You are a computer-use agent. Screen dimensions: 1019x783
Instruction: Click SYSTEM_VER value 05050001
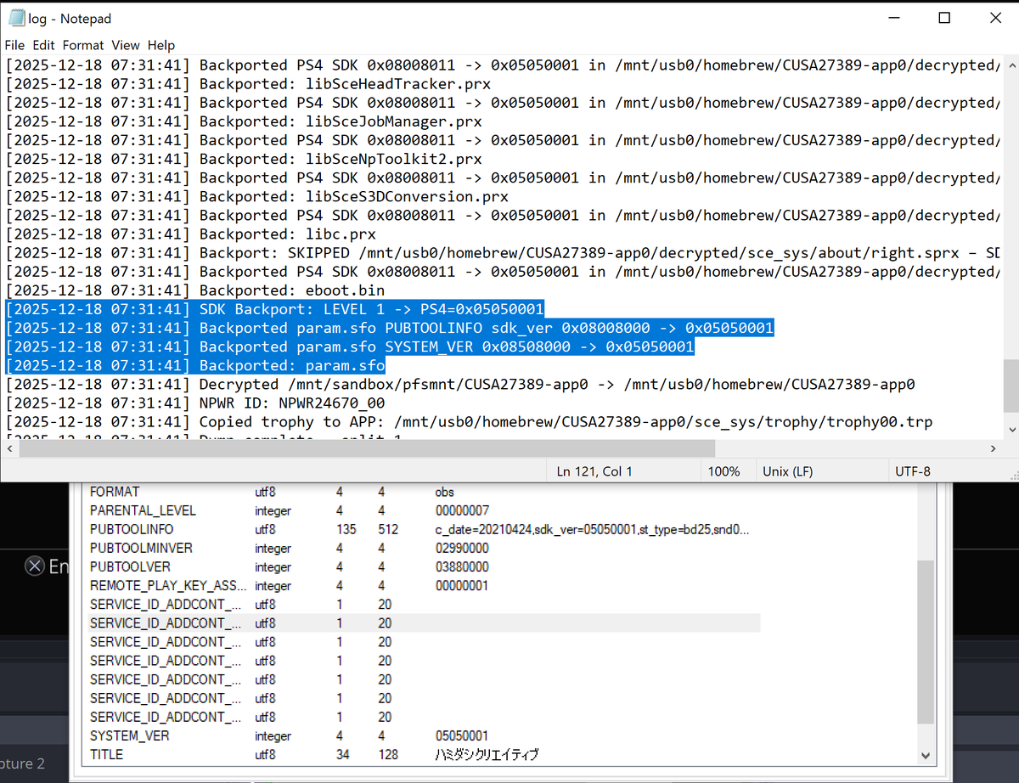(461, 735)
